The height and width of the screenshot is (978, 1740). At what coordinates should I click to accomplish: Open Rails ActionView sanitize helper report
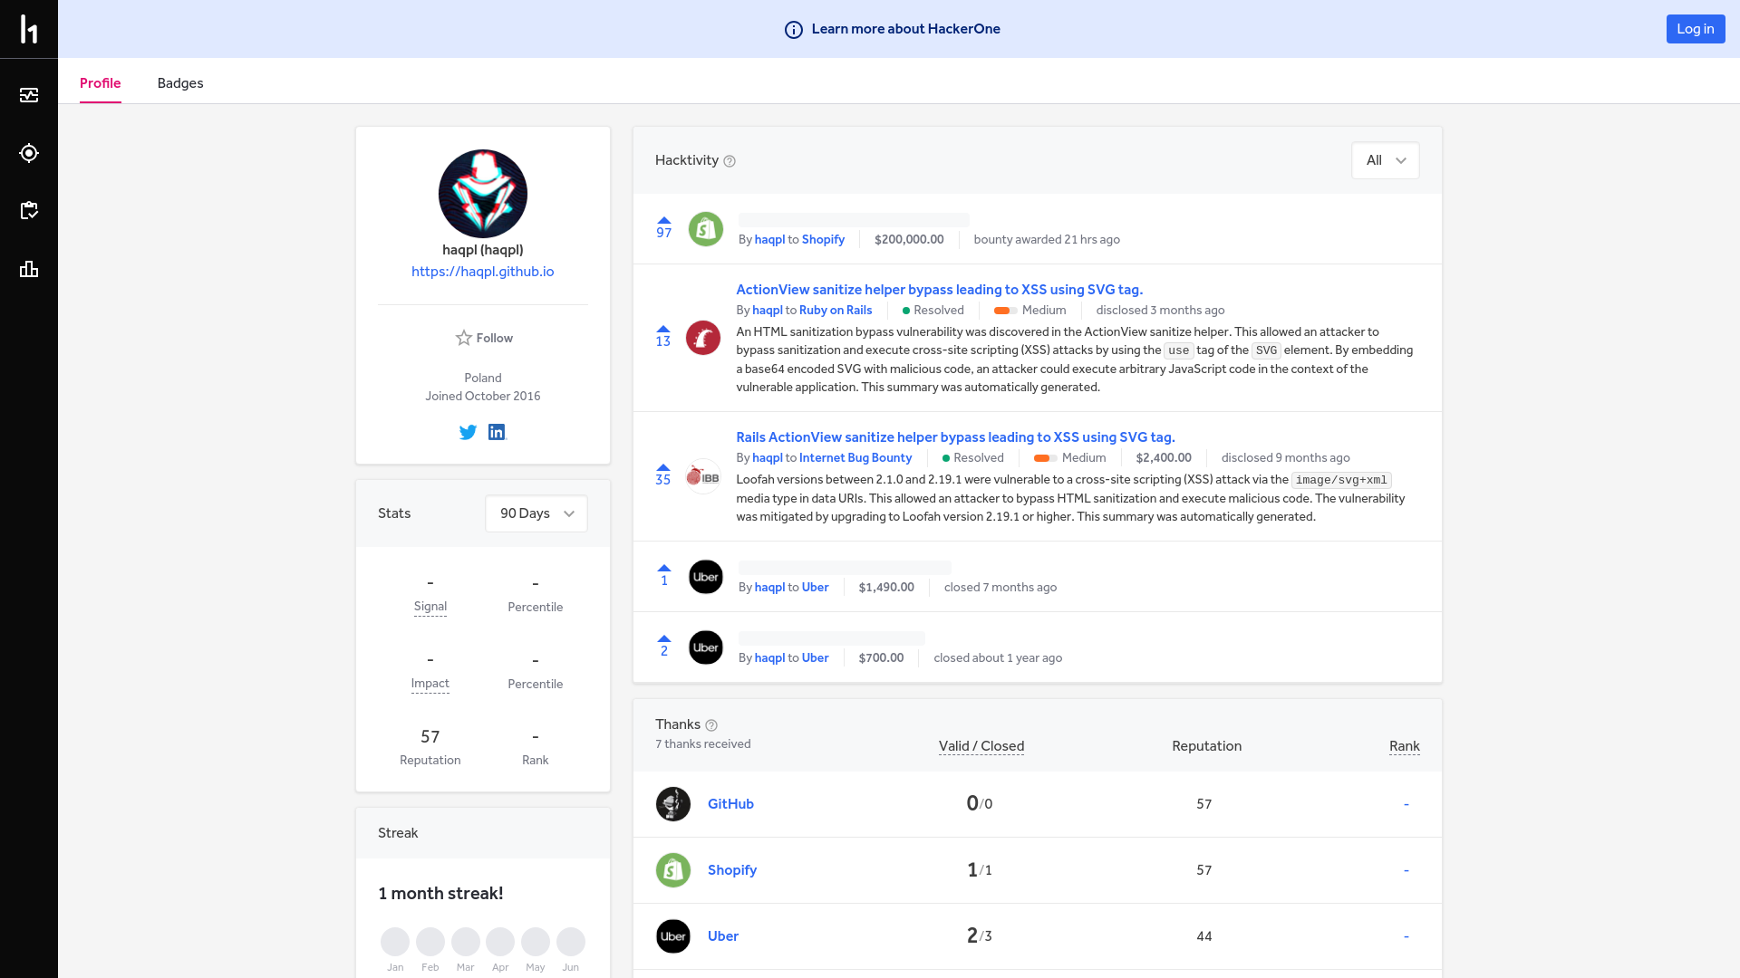[956, 437]
